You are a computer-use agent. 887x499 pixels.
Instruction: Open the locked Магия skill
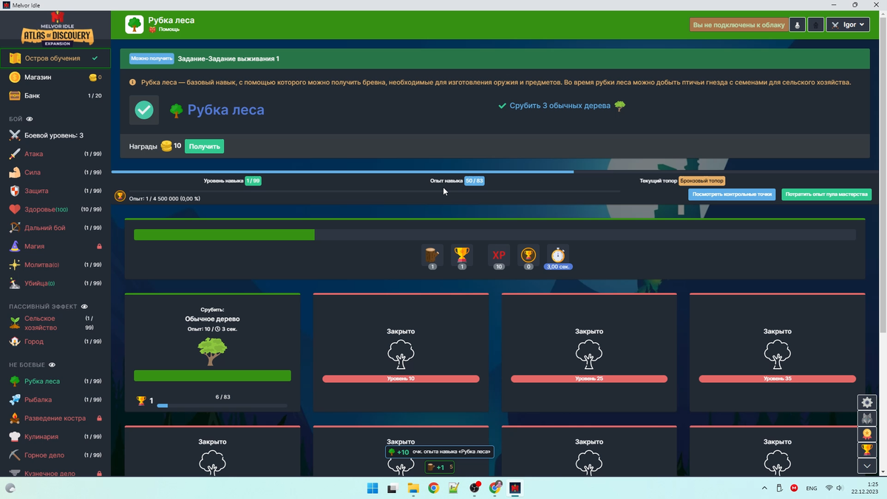click(x=55, y=246)
